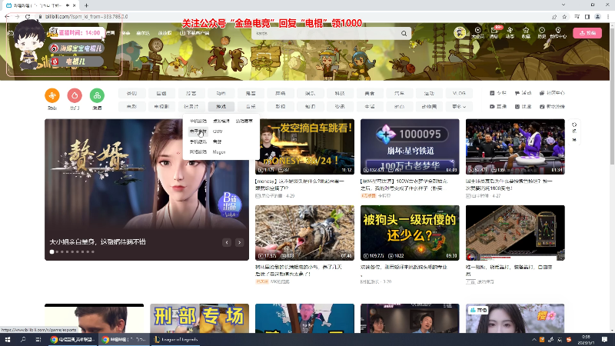Show the next carousel slide
615x346 pixels.
(x=239, y=242)
